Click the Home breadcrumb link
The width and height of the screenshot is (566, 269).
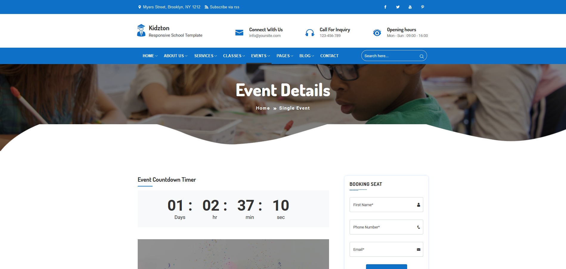coord(263,108)
